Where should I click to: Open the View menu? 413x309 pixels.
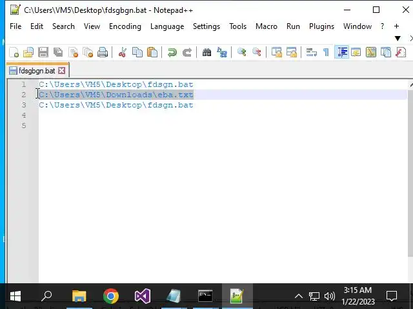(x=92, y=26)
